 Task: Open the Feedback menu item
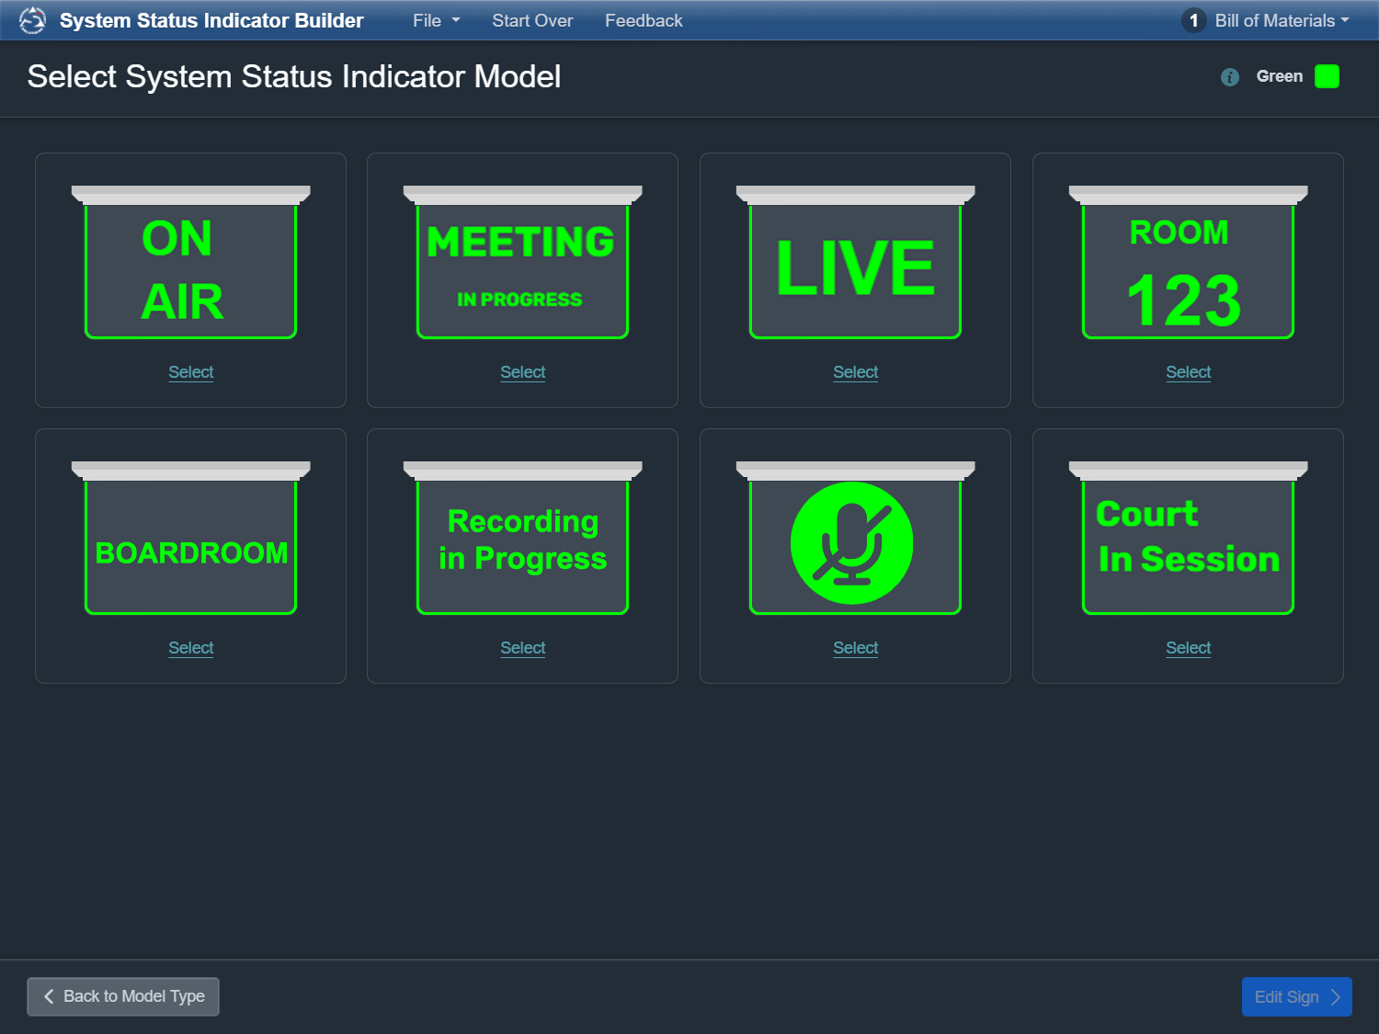644,20
